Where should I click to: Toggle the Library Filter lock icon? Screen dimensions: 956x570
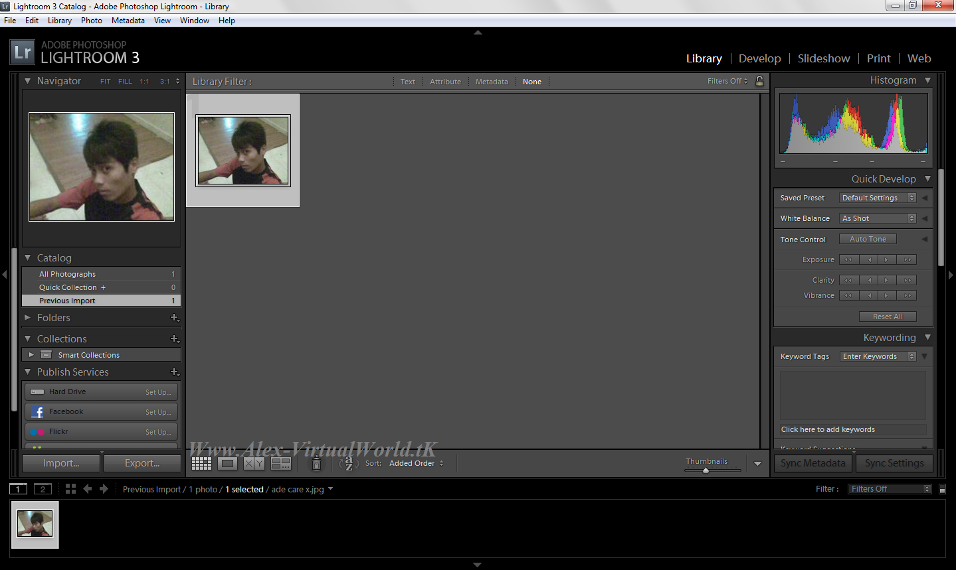tap(759, 81)
